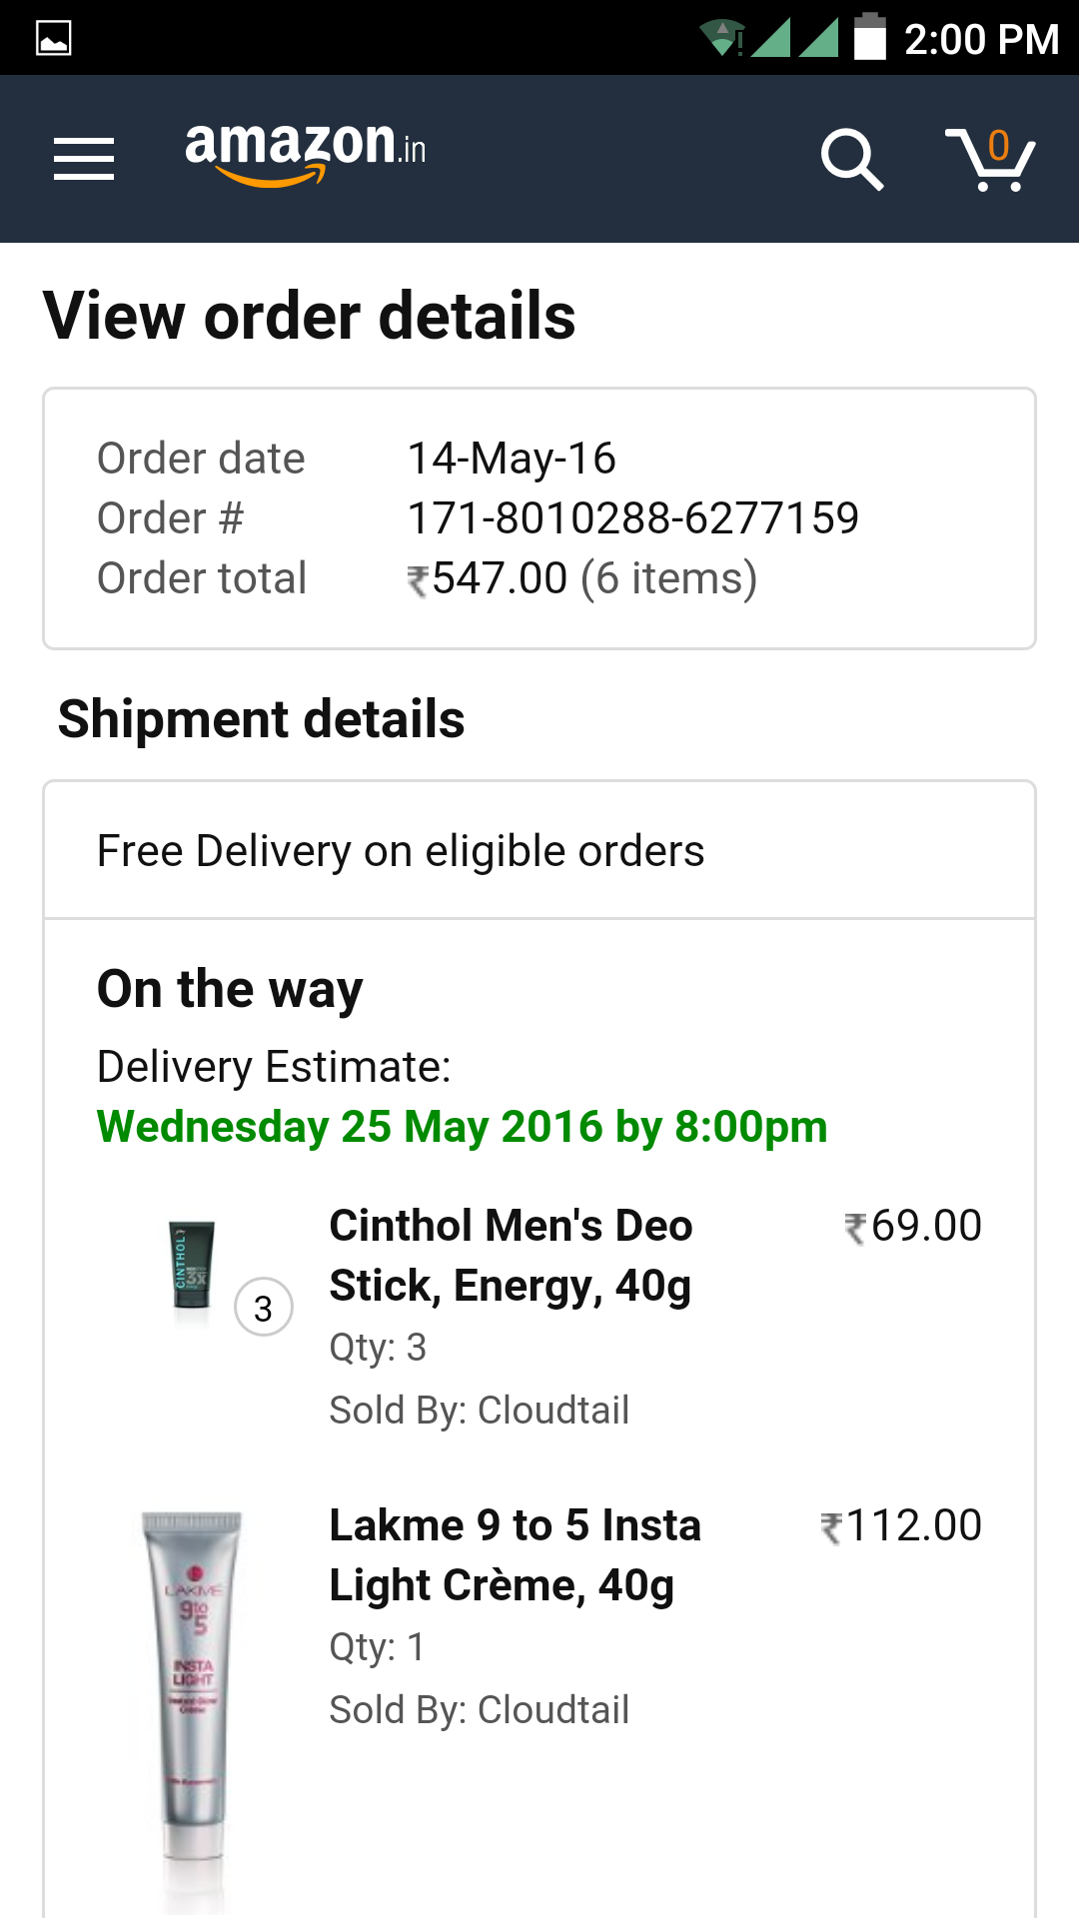This screenshot has width=1079, height=1918.
Task: Open the shopping cart icon
Action: click(x=990, y=159)
